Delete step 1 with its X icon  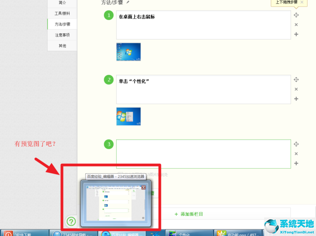(296, 25)
